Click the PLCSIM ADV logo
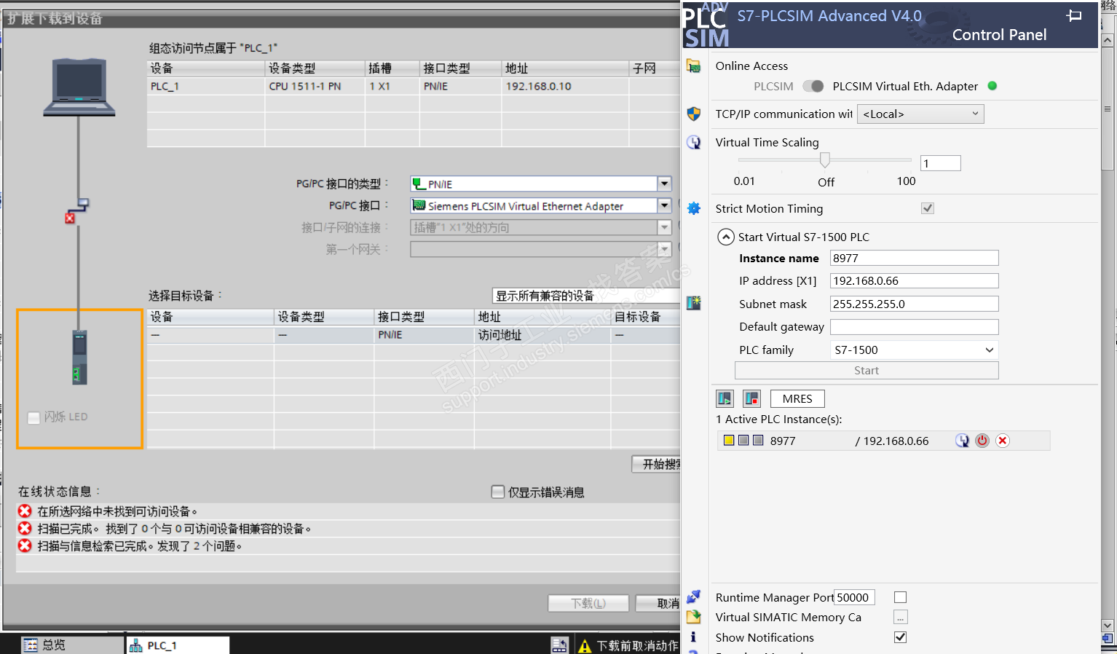Screen dimensions: 1117x654 click(706, 25)
